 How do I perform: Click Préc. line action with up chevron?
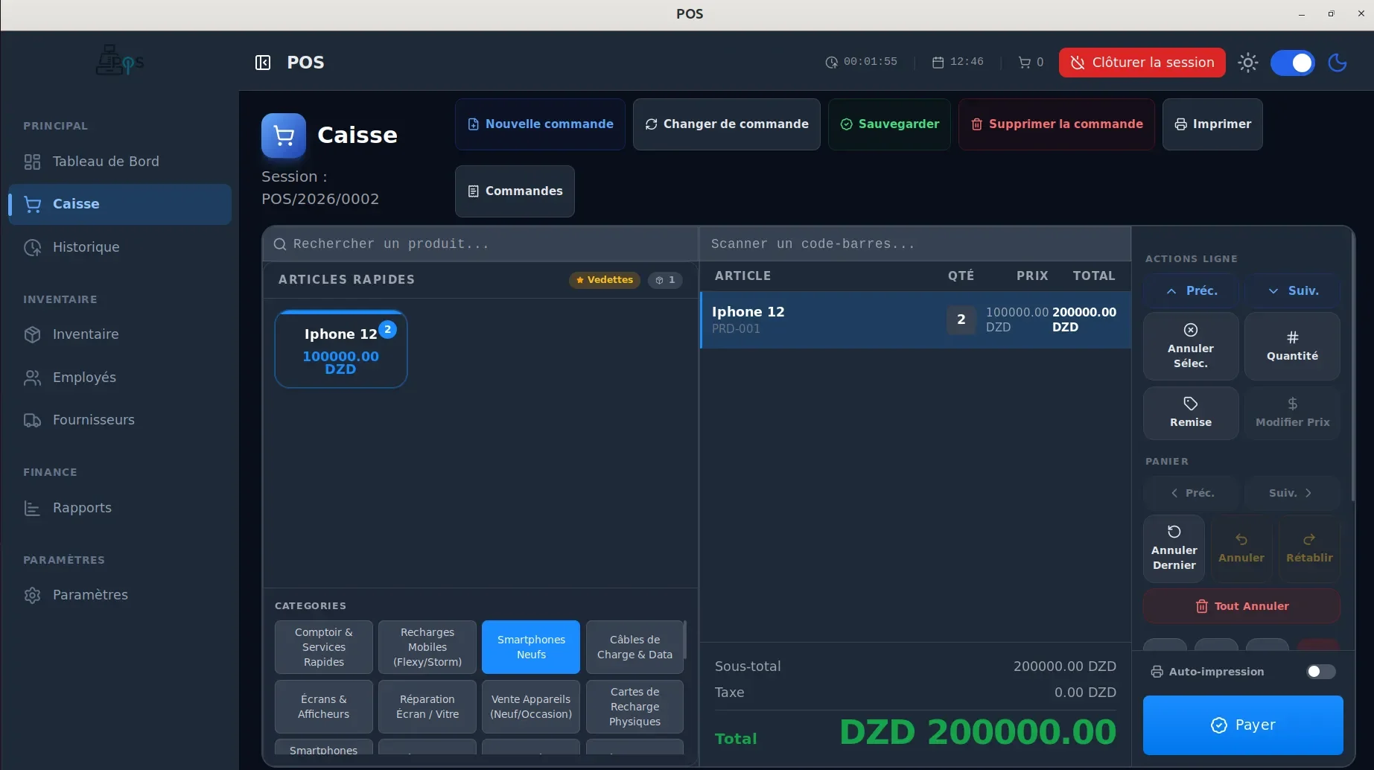(1191, 291)
